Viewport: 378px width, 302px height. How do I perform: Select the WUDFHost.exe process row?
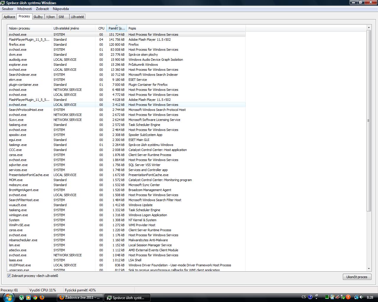click(x=126, y=265)
